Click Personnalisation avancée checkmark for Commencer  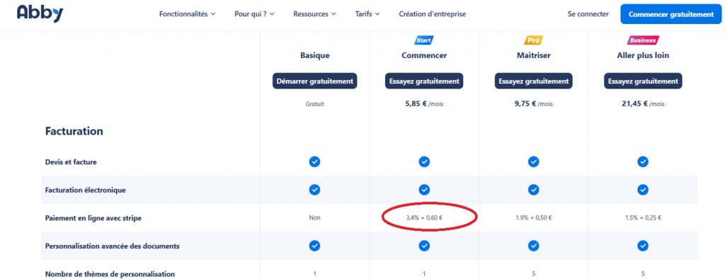pos(424,246)
